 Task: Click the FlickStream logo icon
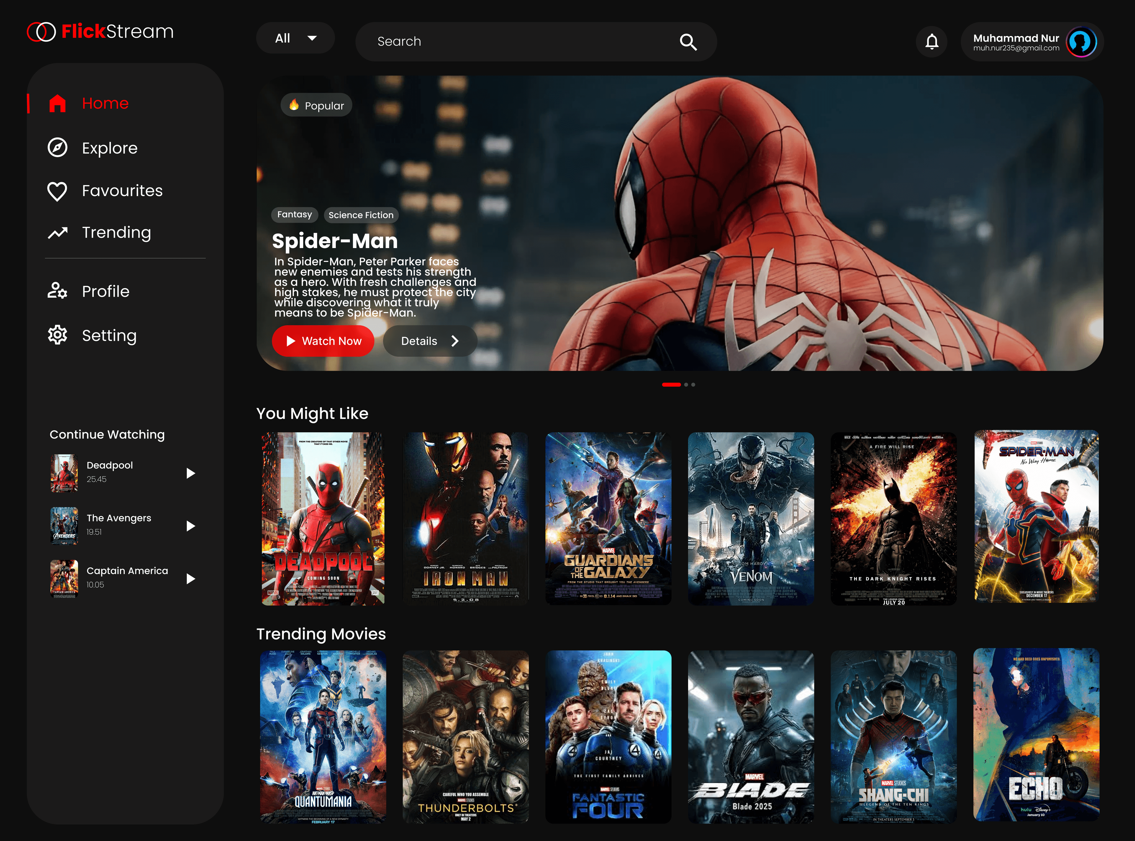41,32
